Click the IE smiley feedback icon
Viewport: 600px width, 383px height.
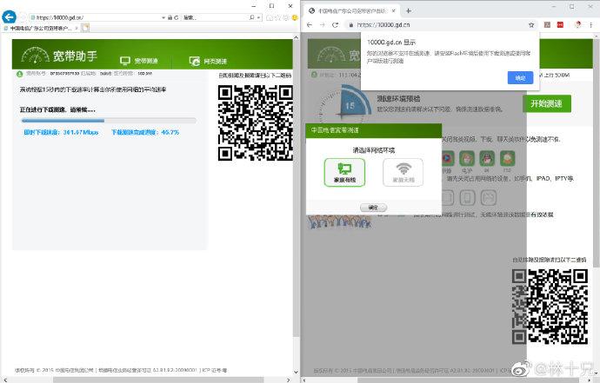[x=295, y=17]
